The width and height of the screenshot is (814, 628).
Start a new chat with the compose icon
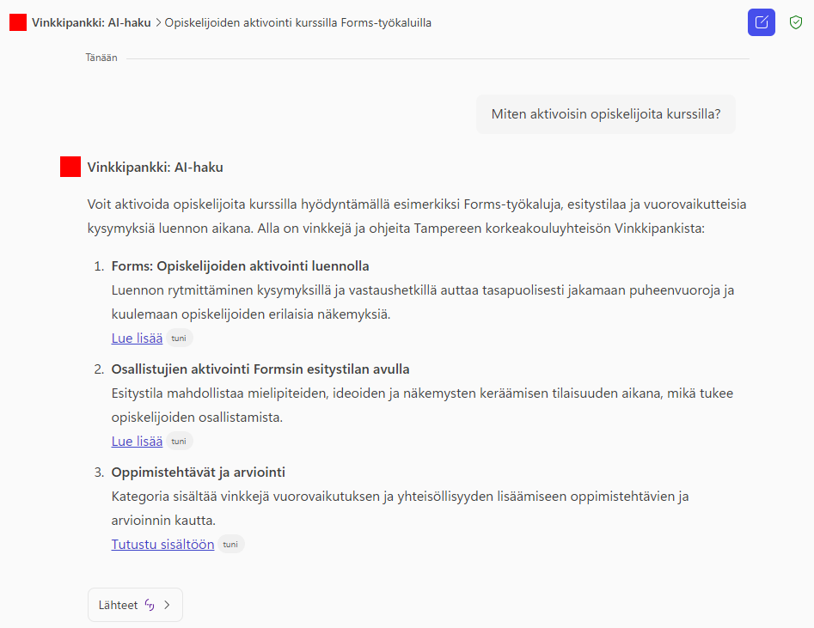tap(761, 22)
